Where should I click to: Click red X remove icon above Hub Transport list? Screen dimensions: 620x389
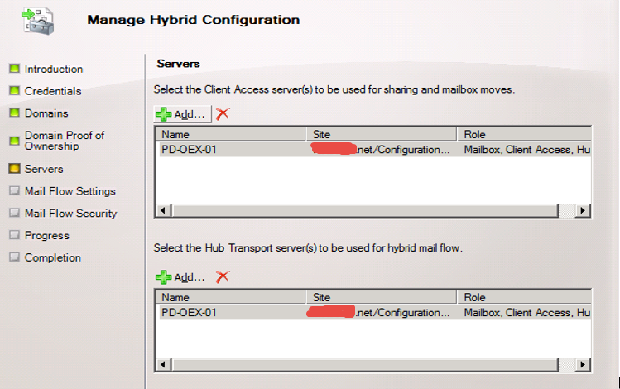(222, 277)
